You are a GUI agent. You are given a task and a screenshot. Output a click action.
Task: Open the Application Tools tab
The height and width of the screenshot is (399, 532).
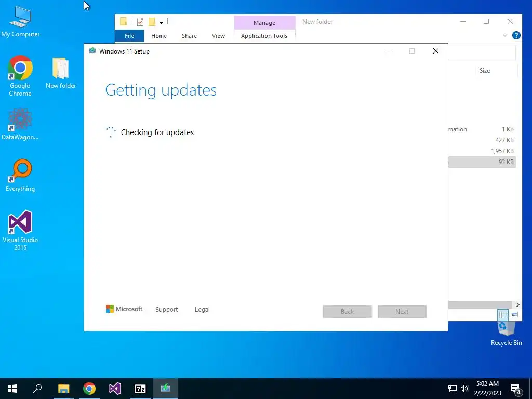click(264, 36)
